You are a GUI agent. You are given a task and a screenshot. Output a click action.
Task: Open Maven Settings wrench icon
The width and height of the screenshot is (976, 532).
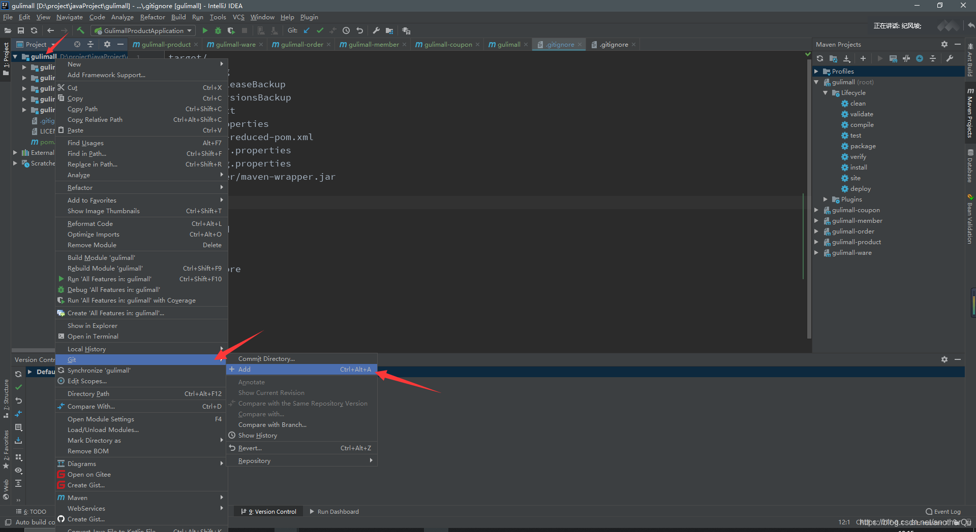[x=950, y=58]
